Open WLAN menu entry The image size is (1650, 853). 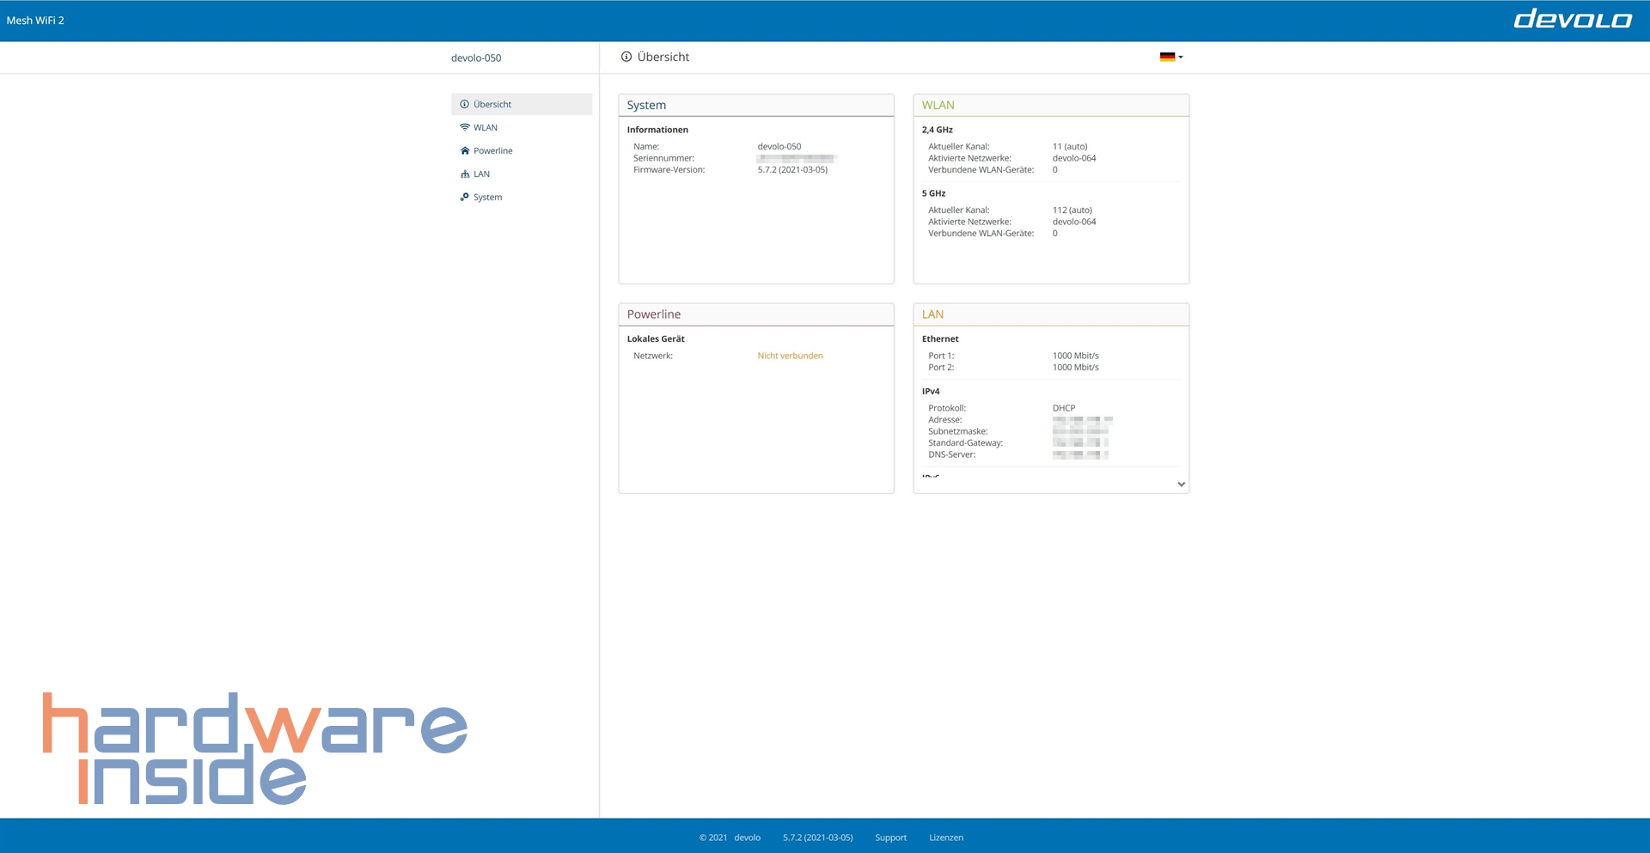click(x=522, y=127)
